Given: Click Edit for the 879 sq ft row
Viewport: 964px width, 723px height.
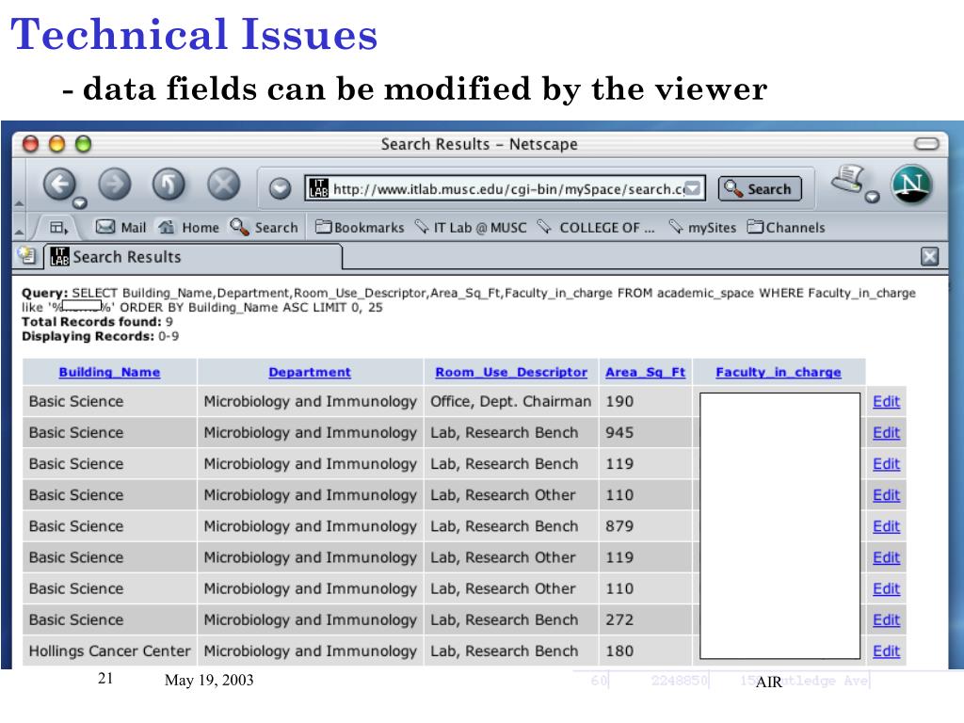Looking at the screenshot, I should click(886, 526).
